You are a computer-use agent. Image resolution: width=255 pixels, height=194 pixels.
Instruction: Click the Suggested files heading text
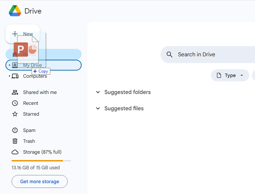tap(124, 108)
